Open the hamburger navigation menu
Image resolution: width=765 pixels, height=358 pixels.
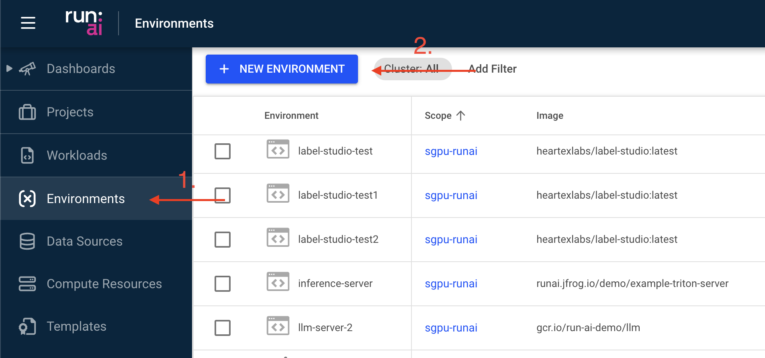pos(28,23)
